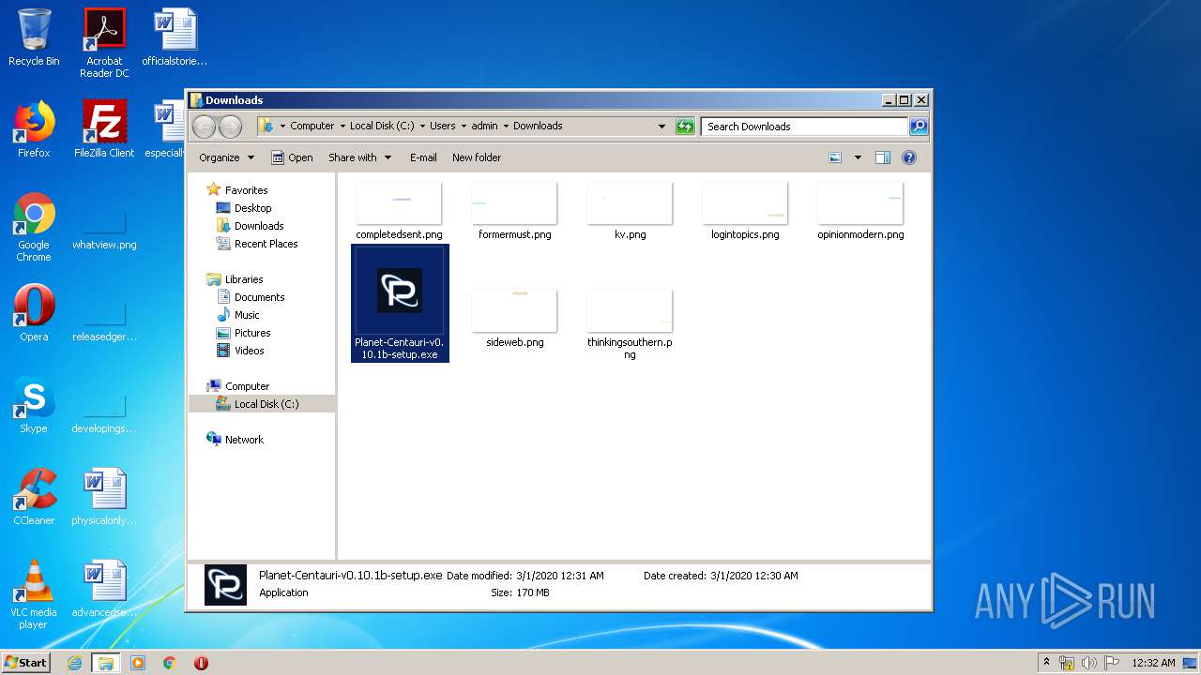This screenshot has height=675, width=1201.
Task: Open Internet Explorer from the taskbar
Action: (x=74, y=663)
